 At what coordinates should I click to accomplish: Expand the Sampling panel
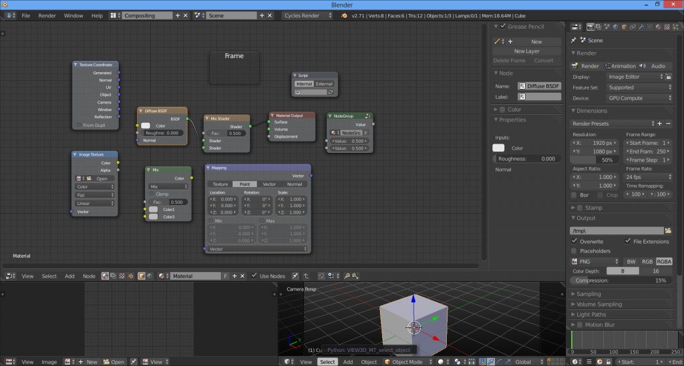[588, 294]
